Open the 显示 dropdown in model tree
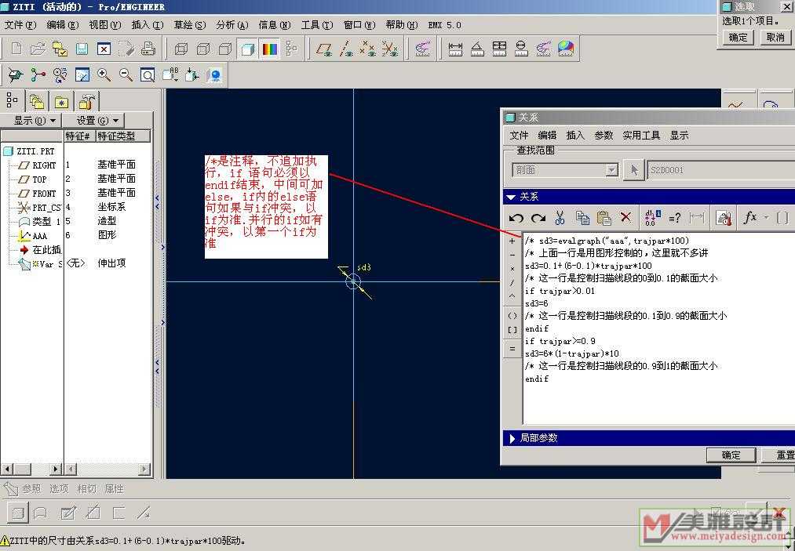This screenshot has width=795, height=551. (35, 121)
